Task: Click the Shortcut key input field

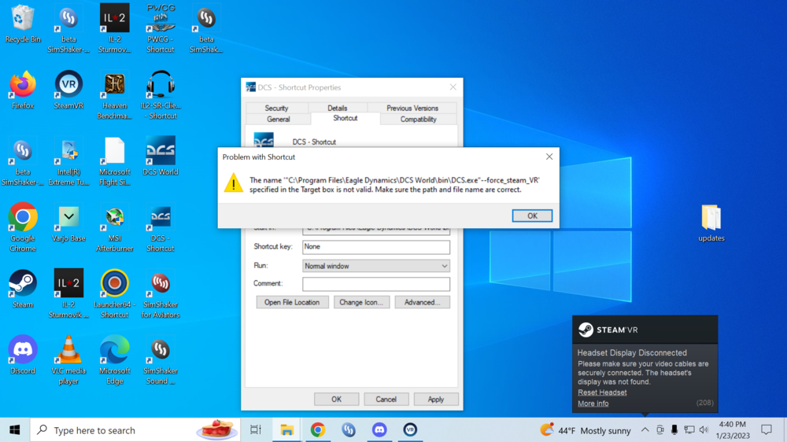Action: coord(376,247)
